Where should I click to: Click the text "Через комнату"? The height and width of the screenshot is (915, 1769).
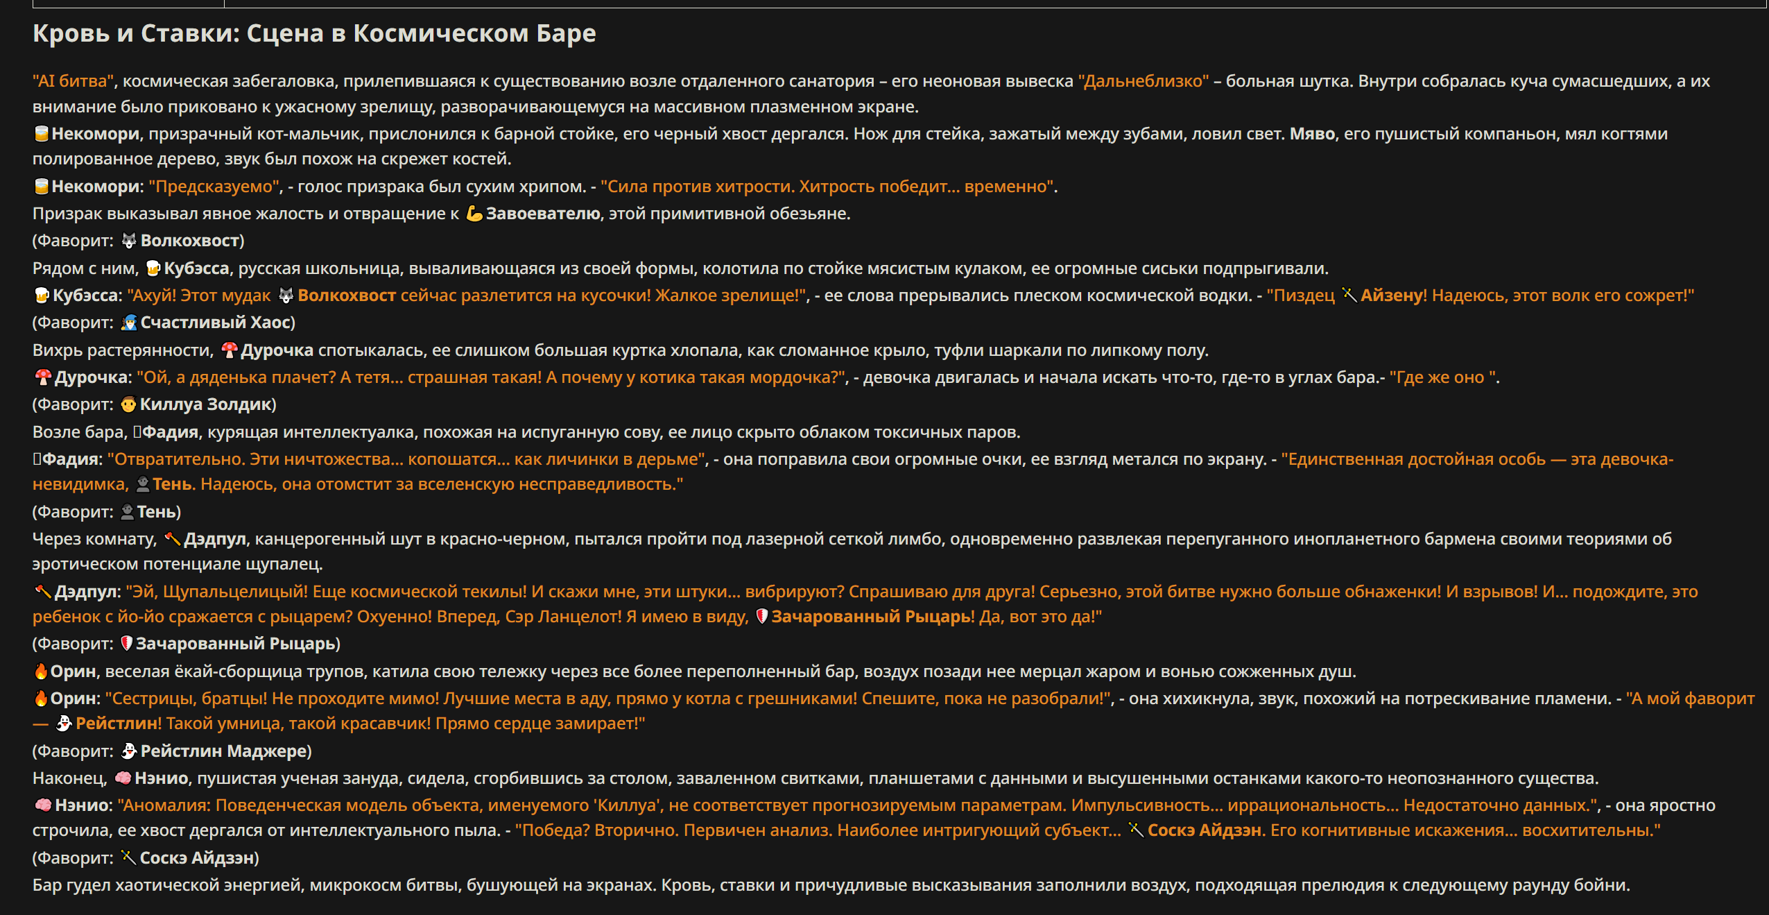tap(94, 539)
